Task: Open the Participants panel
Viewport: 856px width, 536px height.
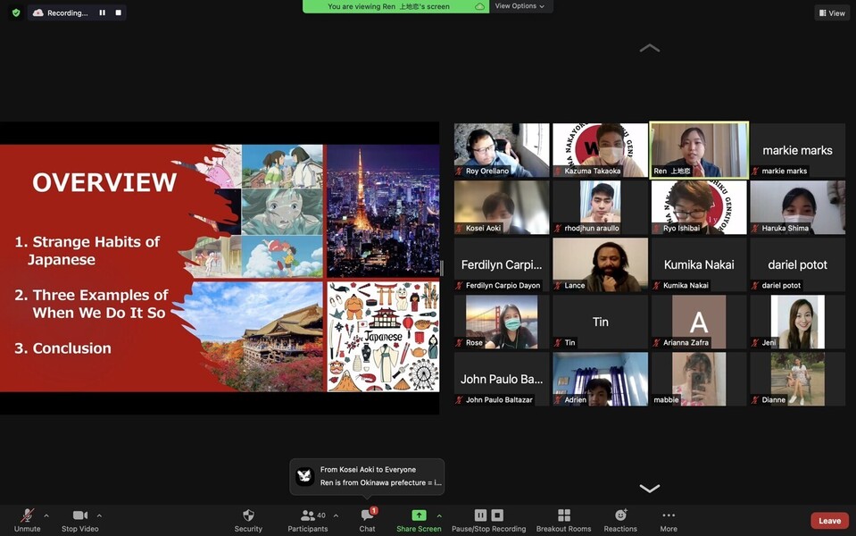Action: click(x=308, y=520)
